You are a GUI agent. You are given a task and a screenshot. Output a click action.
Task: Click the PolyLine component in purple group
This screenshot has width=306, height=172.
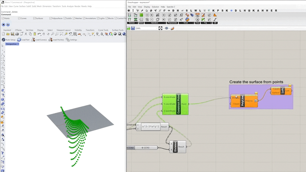244,101
